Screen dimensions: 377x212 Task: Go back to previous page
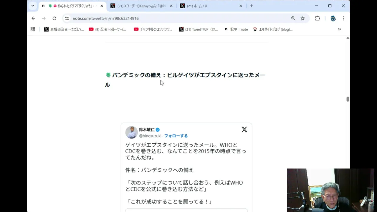[33, 18]
